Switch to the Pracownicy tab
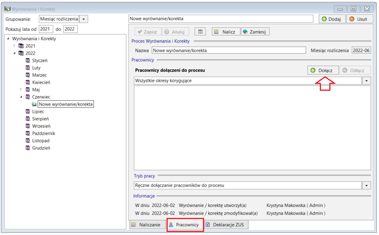The height and width of the screenshot is (235, 379). [184, 225]
